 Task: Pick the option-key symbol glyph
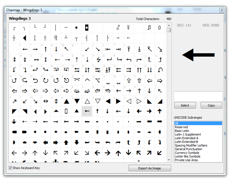click(x=97, y=80)
